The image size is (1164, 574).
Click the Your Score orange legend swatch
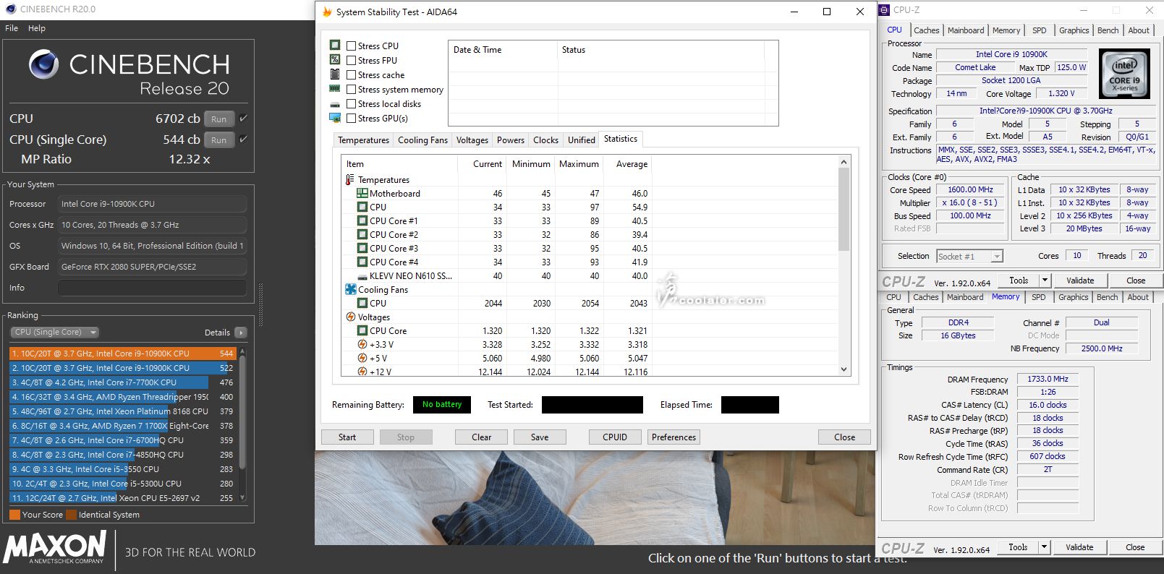(x=14, y=515)
